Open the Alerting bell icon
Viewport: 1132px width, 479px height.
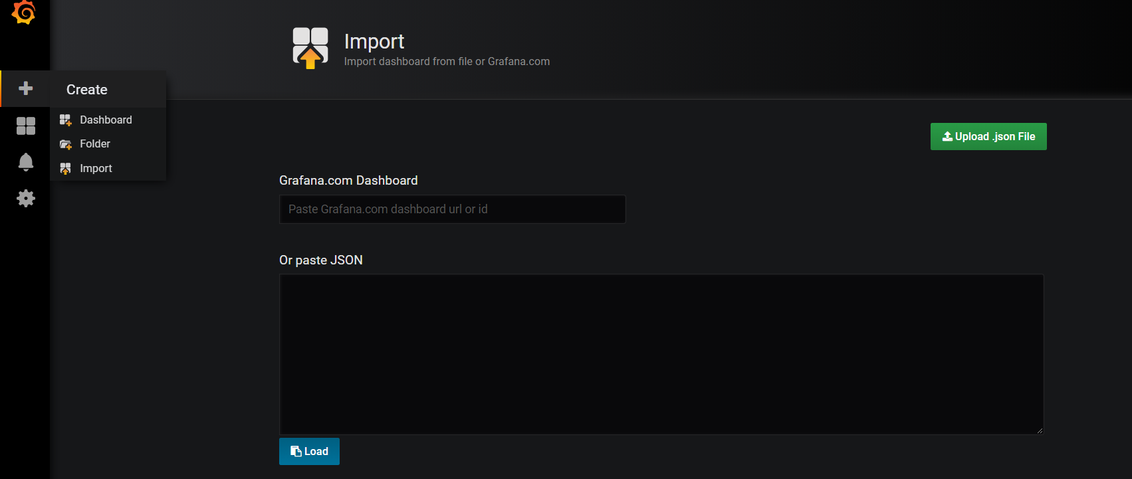[25, 162]
